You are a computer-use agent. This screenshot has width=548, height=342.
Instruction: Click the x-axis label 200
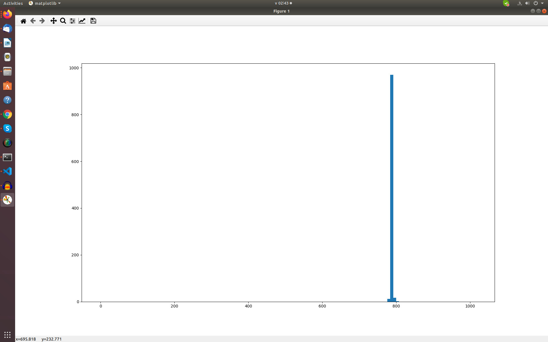pos(174,306)
